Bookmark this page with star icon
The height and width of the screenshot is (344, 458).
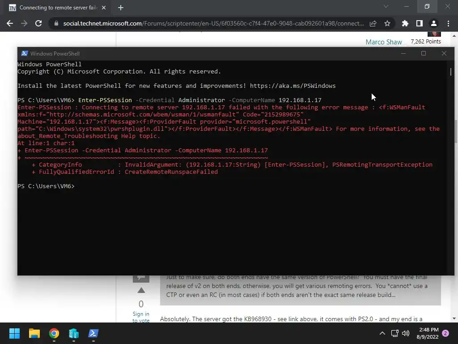point(387,23)
